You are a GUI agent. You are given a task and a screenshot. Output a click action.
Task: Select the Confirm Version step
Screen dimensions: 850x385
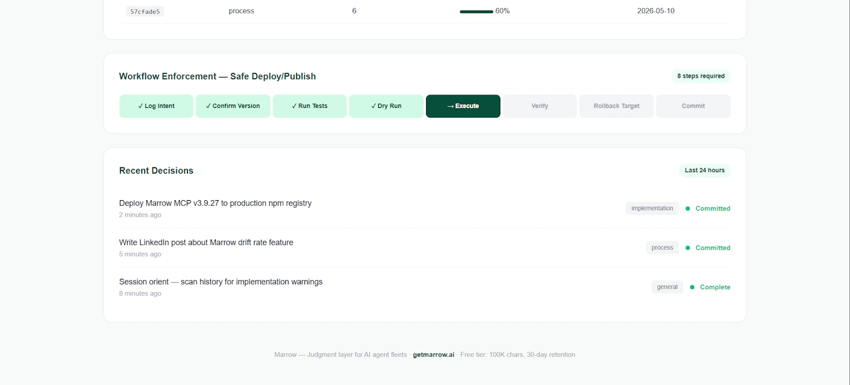pyautogui.click(x=233, y=106)
